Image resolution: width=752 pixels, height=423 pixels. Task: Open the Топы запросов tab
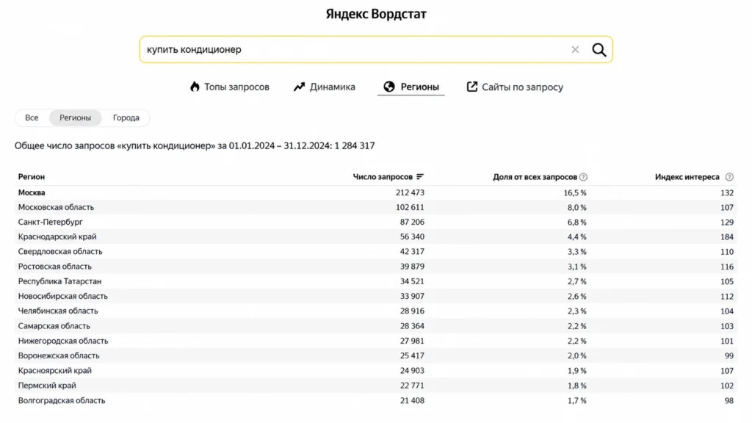coord(230,87)
